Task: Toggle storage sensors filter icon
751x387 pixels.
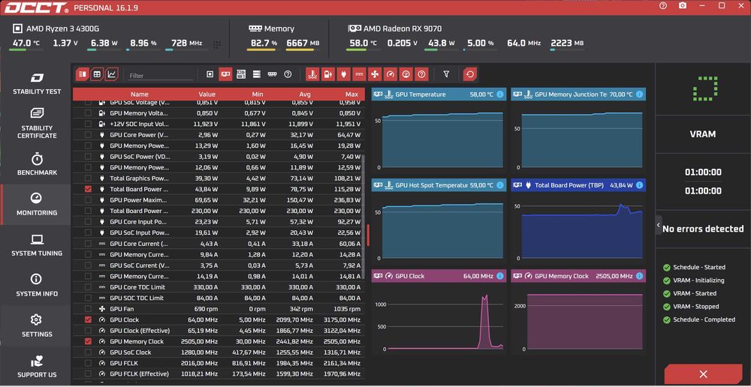Action: [257, 74]
